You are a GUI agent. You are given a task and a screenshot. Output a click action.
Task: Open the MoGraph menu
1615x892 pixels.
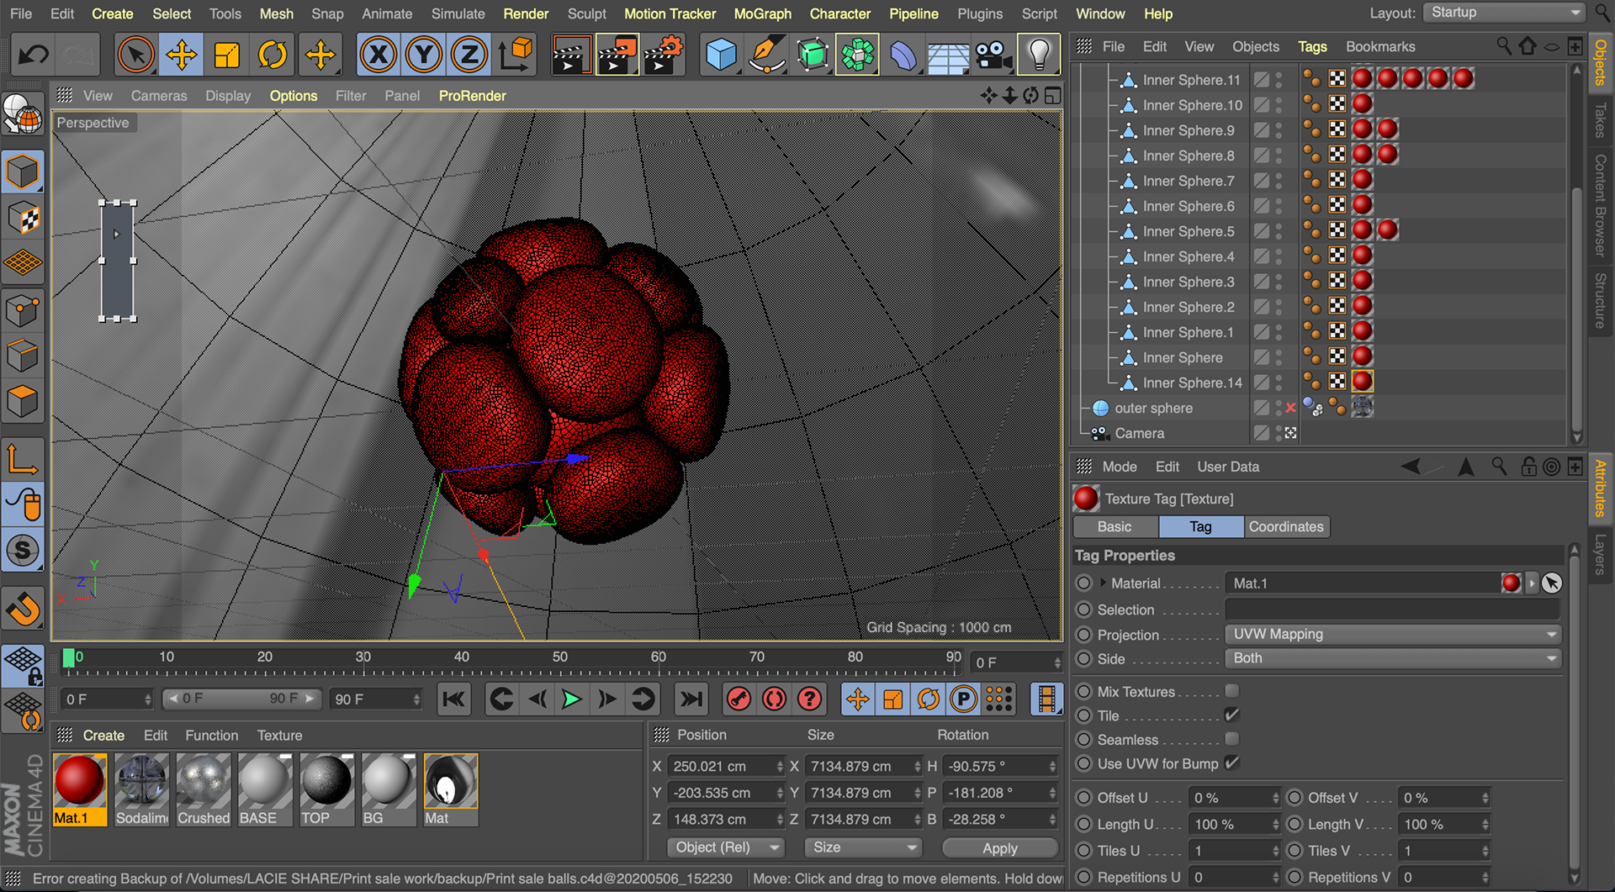(x=762, y=13)
